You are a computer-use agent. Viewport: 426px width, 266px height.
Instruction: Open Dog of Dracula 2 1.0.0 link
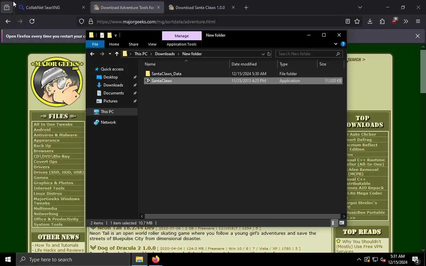(126, 248)
